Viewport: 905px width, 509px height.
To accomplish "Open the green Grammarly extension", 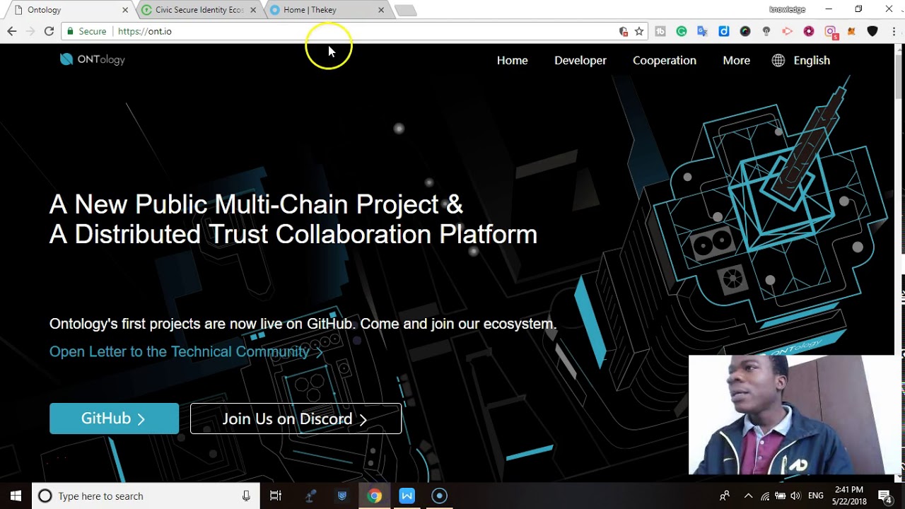I will point(682,31).
